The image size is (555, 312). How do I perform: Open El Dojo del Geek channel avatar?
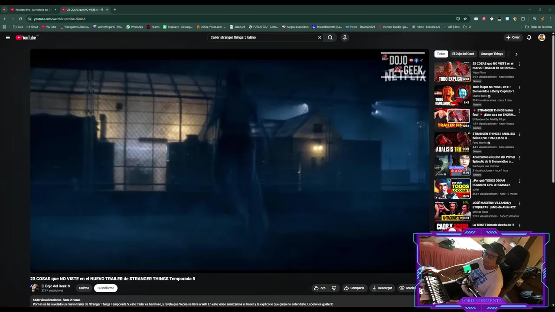pyautogui.click(x=34, y=288)
